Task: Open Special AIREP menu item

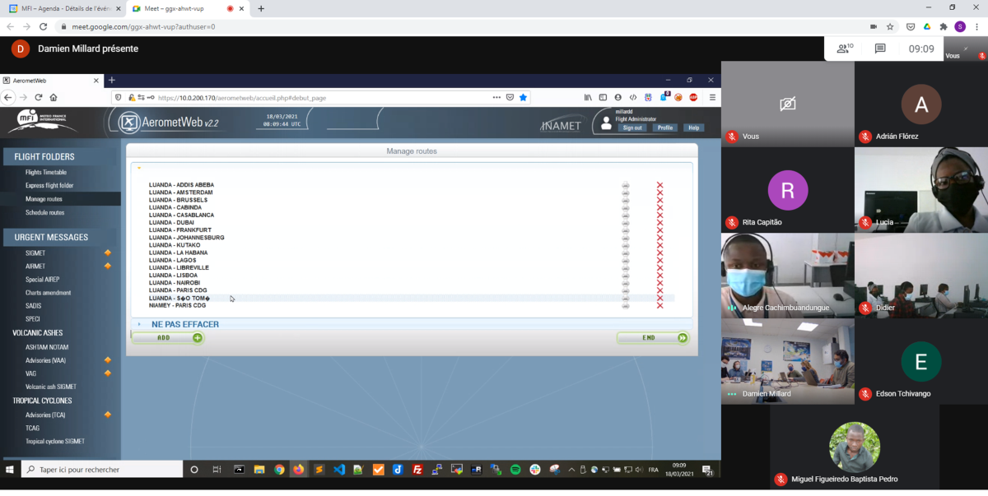Action: [x=42, y=280]
